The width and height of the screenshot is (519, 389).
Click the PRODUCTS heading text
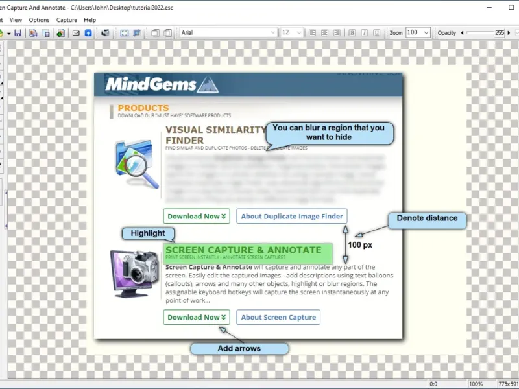[x=143, y=108]
